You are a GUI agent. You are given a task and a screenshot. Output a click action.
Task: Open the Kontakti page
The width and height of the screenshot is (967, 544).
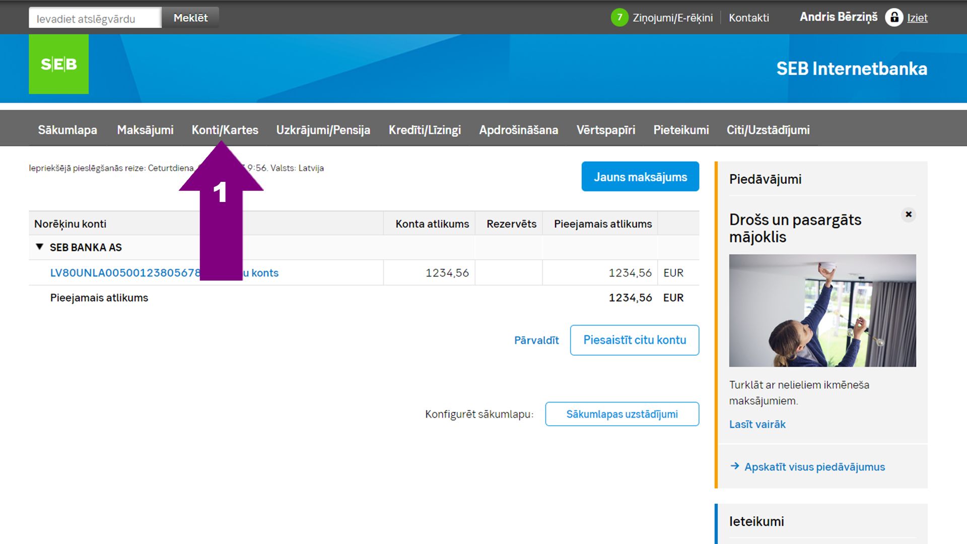coord(749,18)
